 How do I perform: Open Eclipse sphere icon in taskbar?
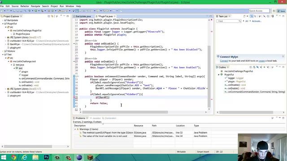tap(79, 157)
